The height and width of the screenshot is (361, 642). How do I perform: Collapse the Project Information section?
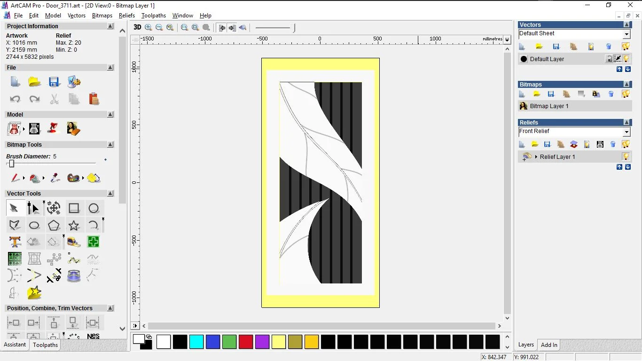coord(110,26)
